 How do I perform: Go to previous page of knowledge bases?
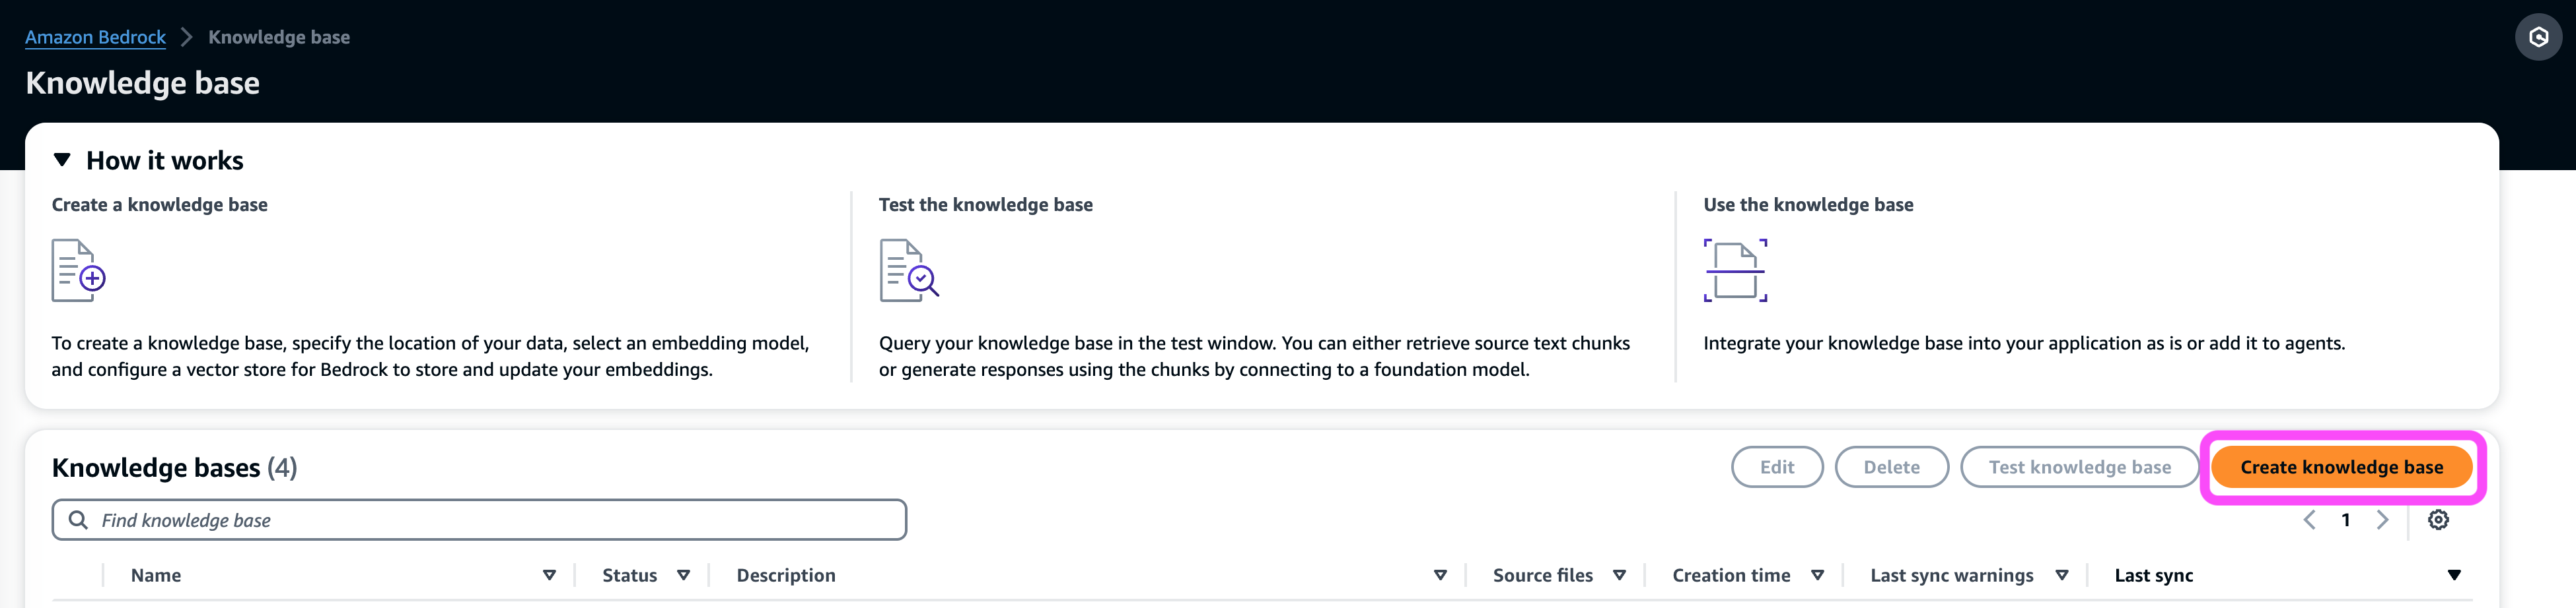(x=2309, y=520)
